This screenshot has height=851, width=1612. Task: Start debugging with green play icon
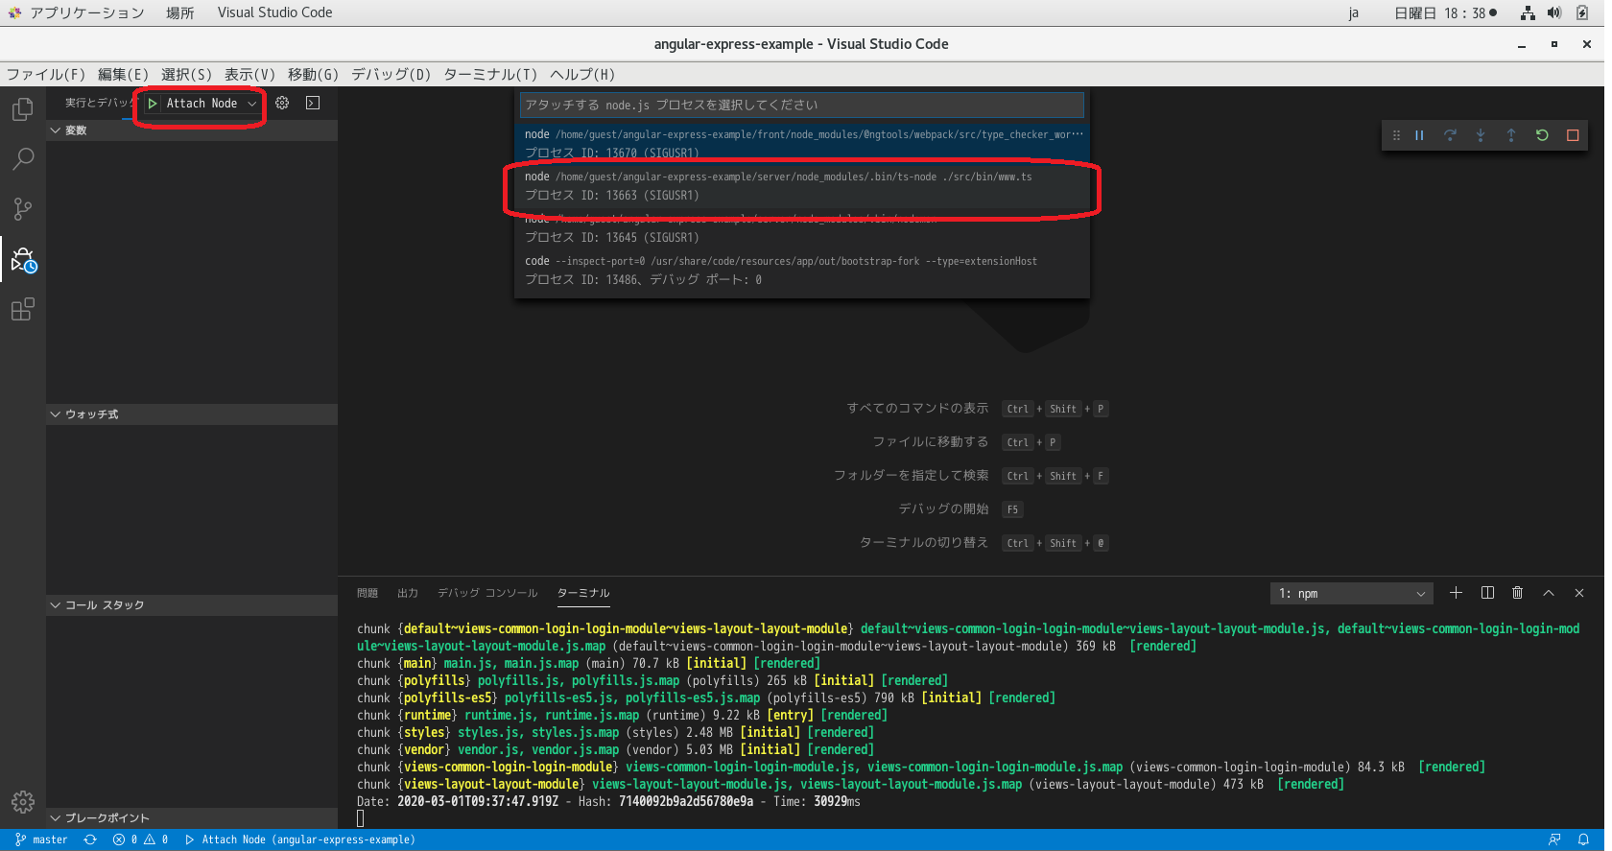tap(153, 104)
